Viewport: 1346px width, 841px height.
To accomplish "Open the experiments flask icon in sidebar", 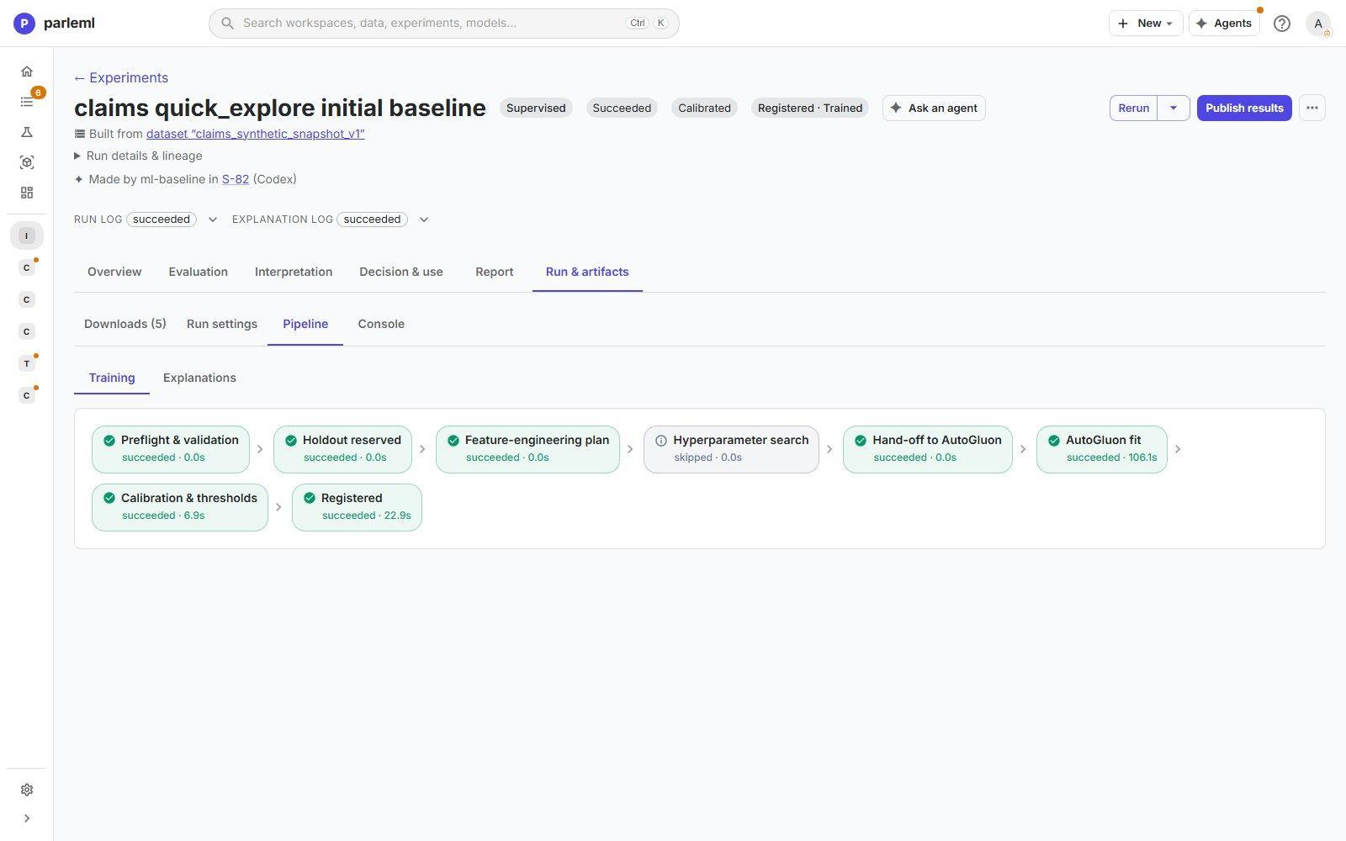I will [x=27, y=132].
